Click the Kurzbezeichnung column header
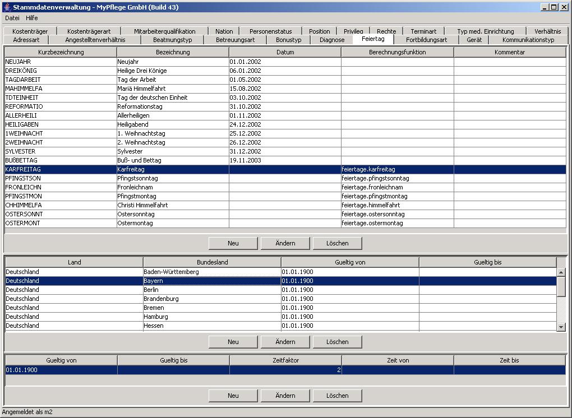572x418 pixels. point(61,52)
